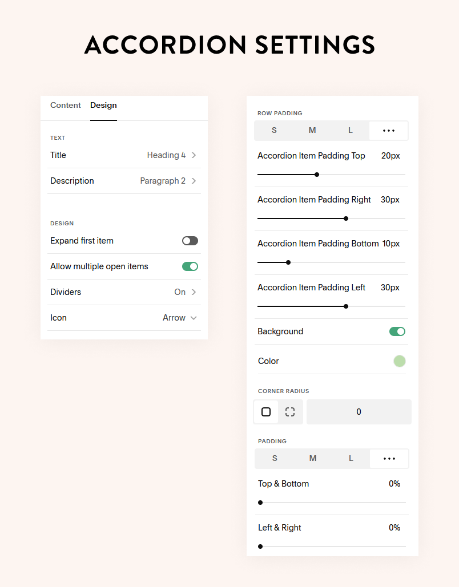459x587 pixels.
Task: Switch to the Content tab
Action: (65, 105)
